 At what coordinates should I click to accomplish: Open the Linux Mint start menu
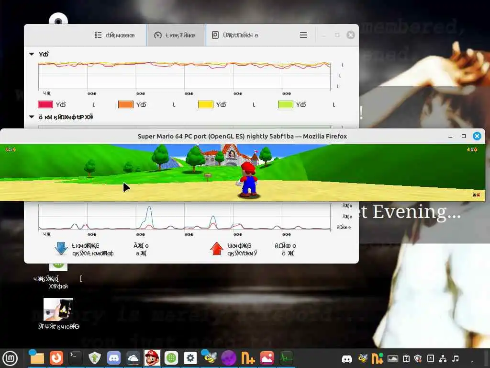(11, 358)
